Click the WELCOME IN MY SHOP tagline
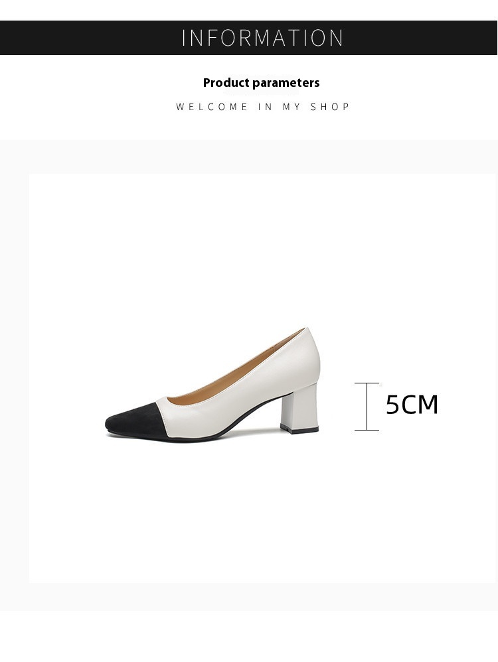 point(262,107)
